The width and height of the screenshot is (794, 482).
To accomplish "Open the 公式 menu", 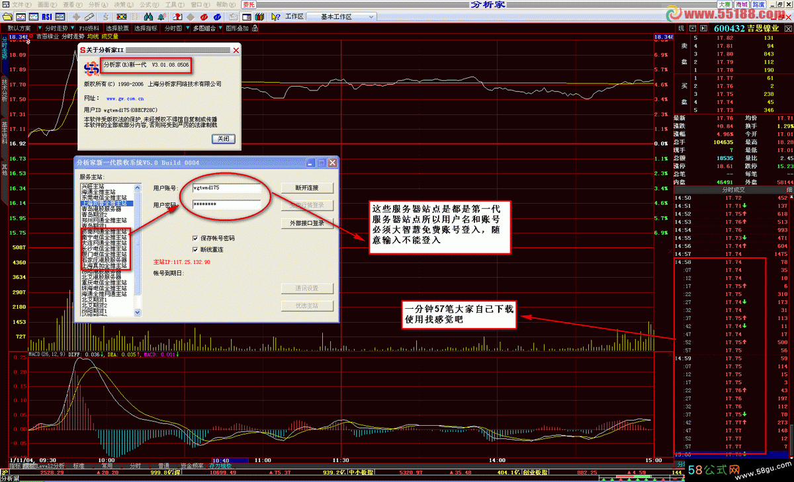I will (x=149, y=5).
